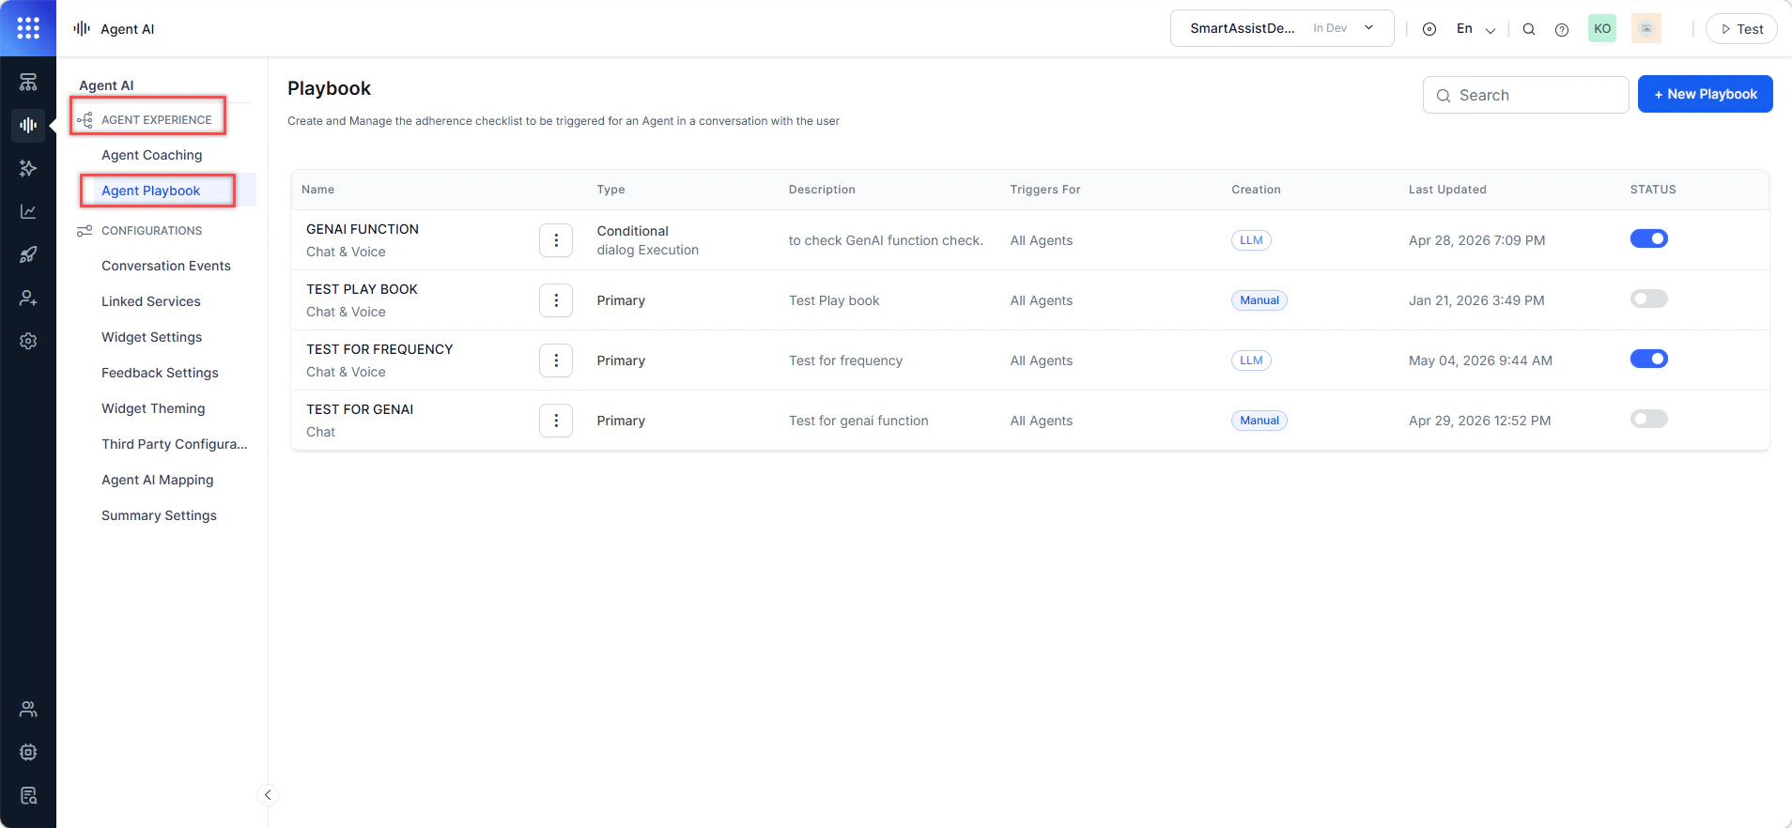Open the apps grid launcher icon

point(28,28)
